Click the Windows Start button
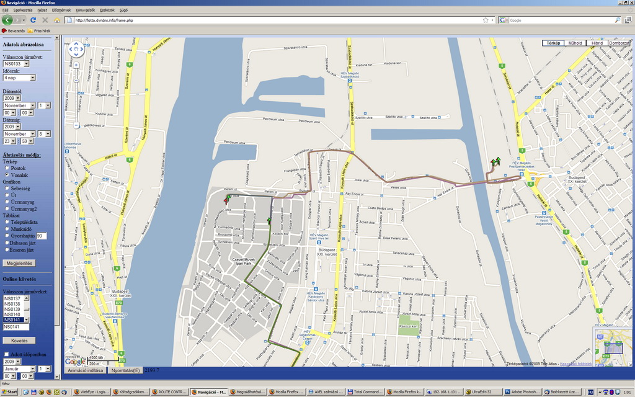This screenshot has height=397, width=635. pyautogui.click(x=9, y=392)
